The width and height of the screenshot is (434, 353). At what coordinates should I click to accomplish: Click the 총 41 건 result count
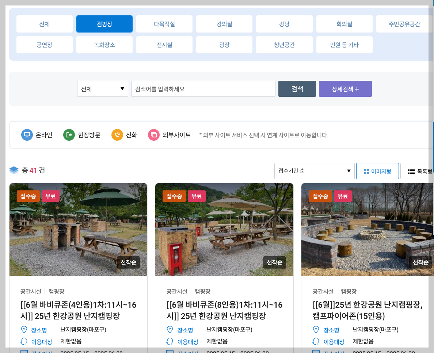33,170
